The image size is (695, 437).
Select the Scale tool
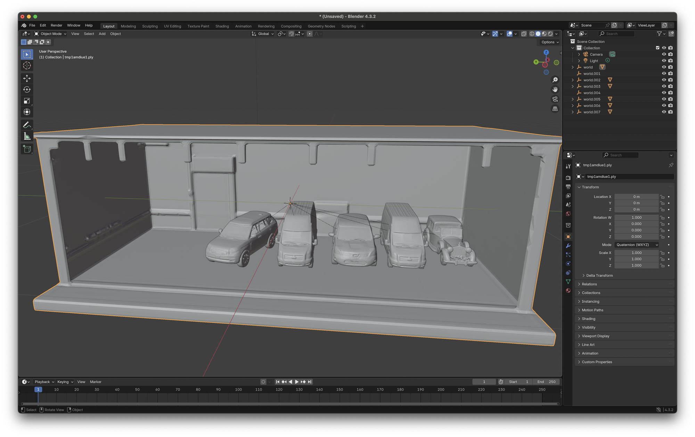coord(27,101)
